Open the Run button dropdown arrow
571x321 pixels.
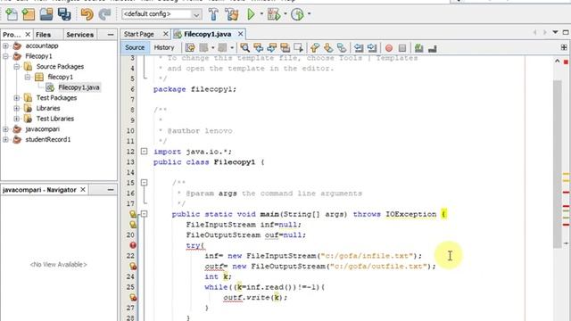click(x=261, y=14)
